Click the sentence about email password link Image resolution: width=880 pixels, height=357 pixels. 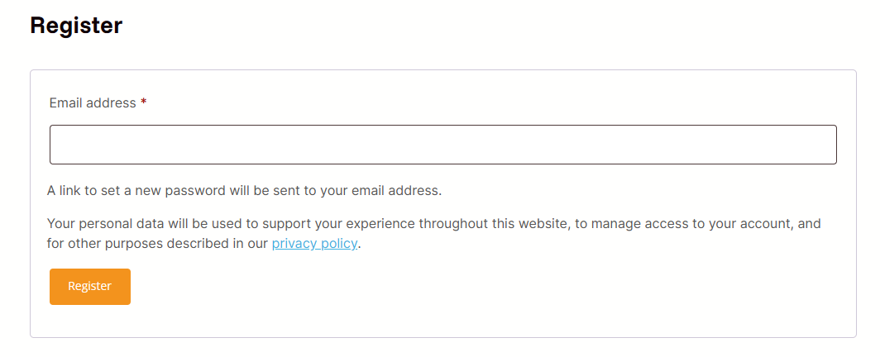tap(244, 191)
